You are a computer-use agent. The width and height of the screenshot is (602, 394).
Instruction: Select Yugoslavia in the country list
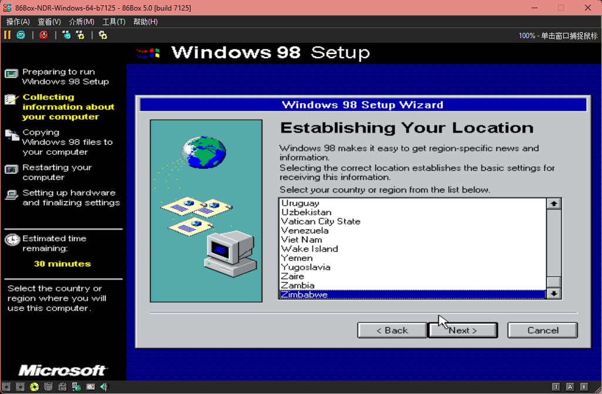point(412,267)
